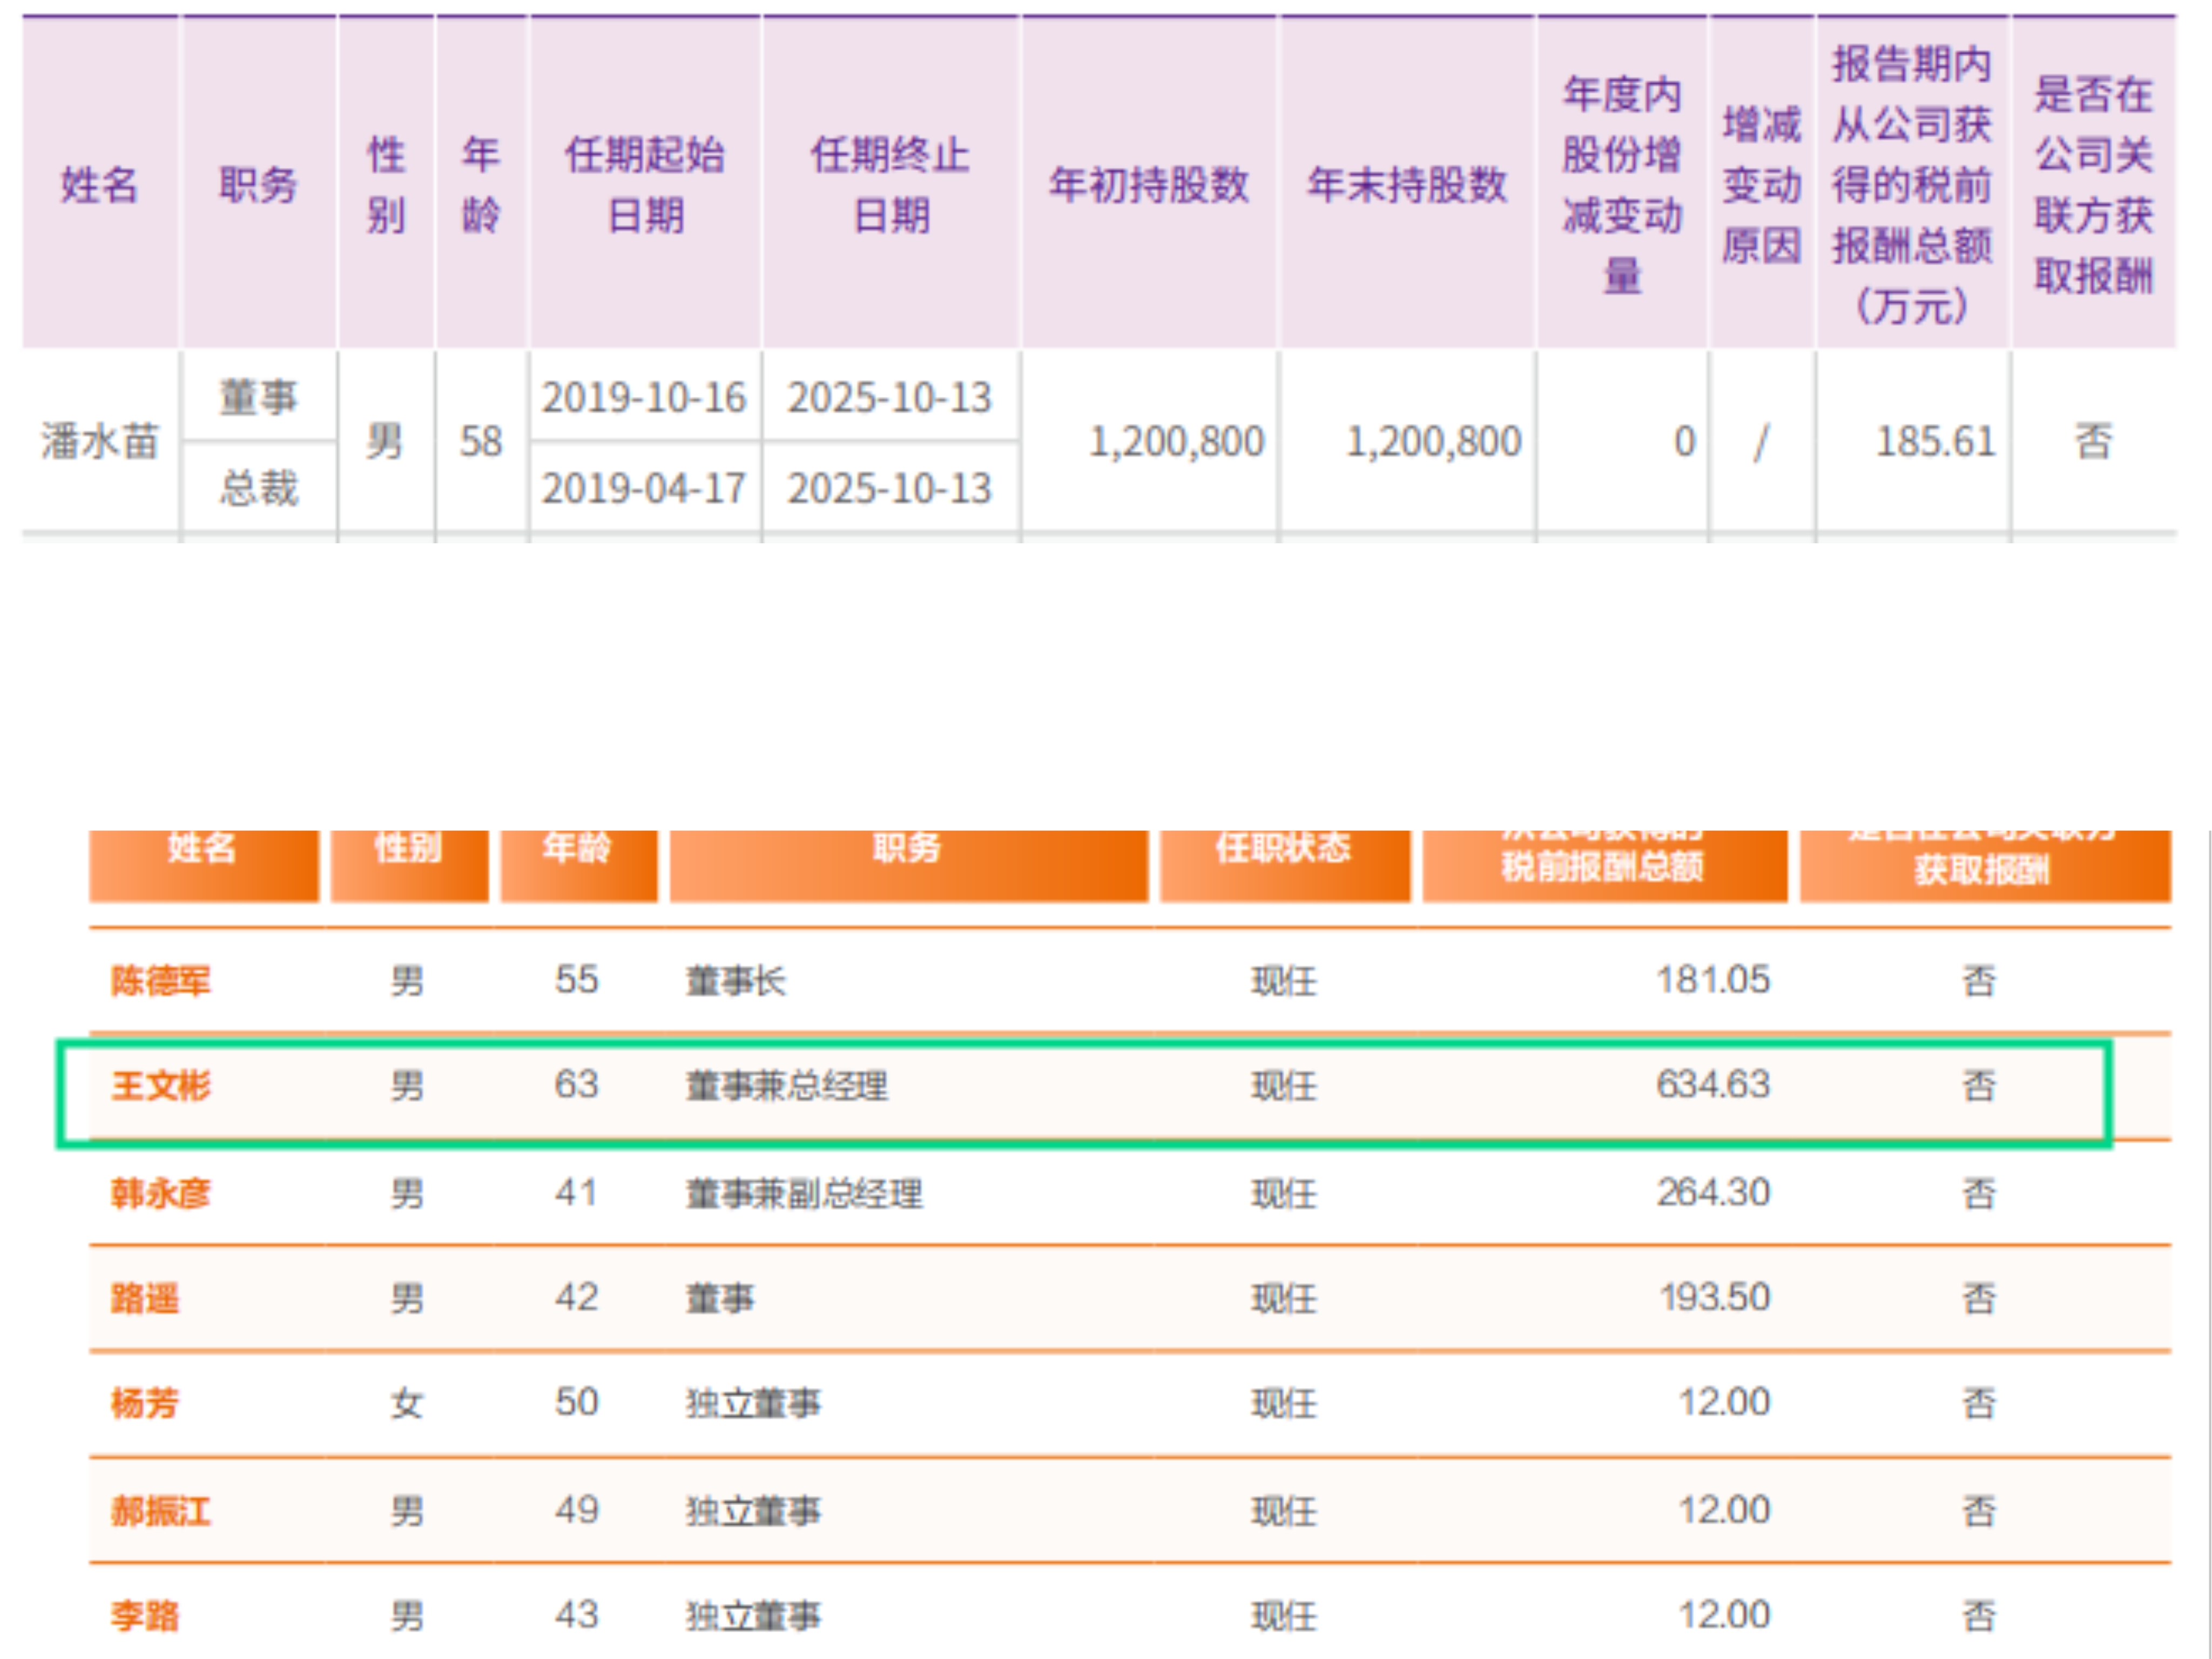
Task: Click the name 潘水苗 in first table
Action: pos(99,441)
